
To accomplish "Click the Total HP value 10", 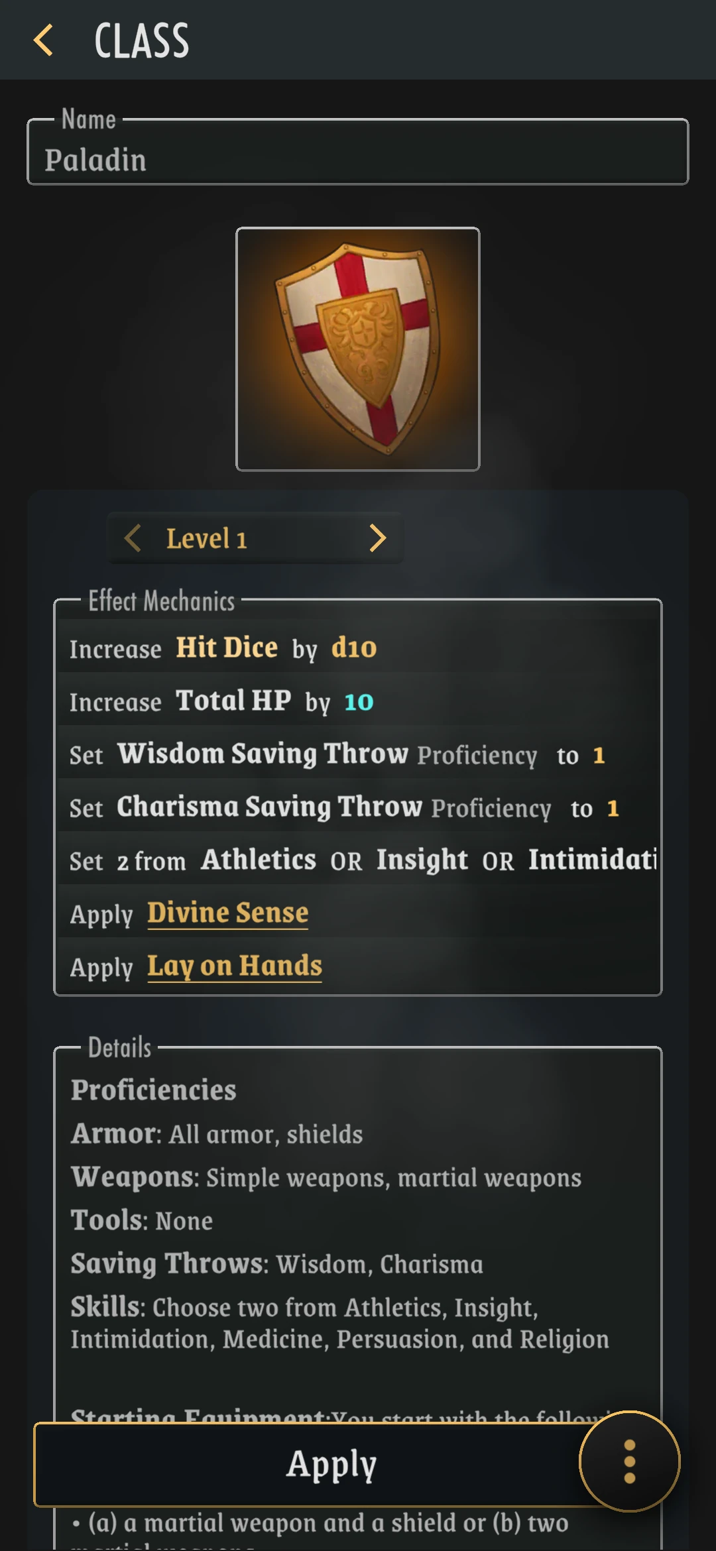I will click(359, 702).
